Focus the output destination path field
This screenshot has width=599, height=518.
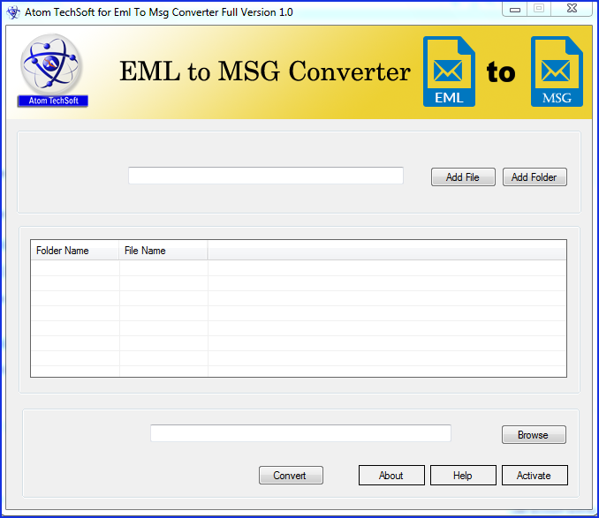coord(300,433)
